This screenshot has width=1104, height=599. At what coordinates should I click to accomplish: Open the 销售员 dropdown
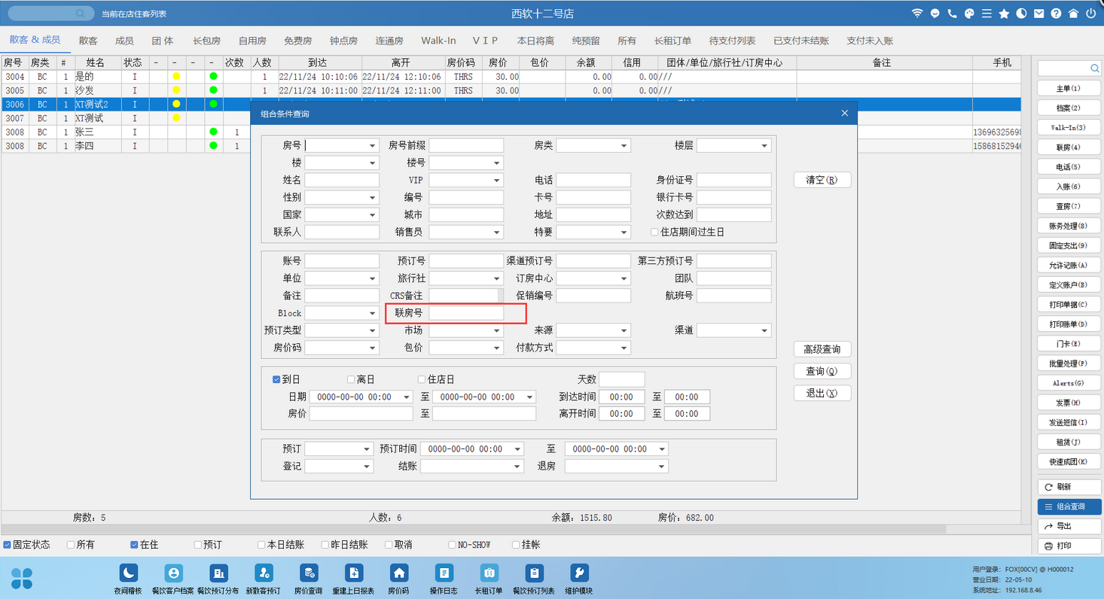(497, 233)
